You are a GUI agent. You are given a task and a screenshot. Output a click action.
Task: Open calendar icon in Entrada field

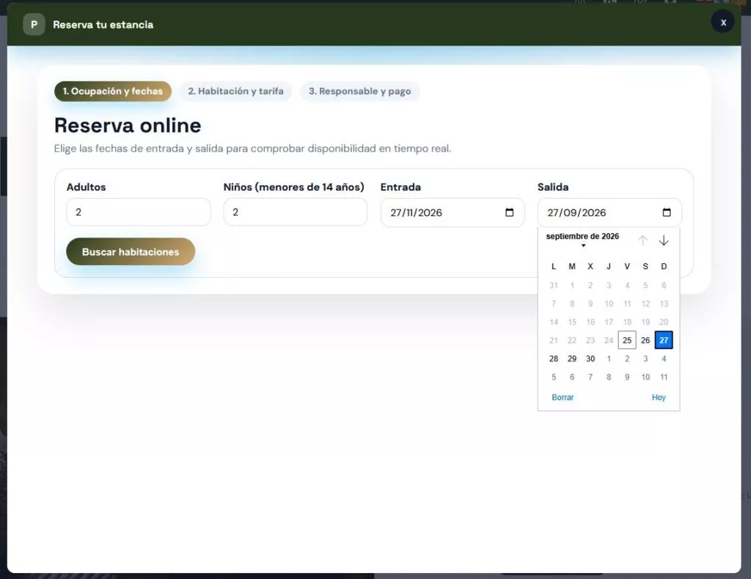click(x=509, y=213)
